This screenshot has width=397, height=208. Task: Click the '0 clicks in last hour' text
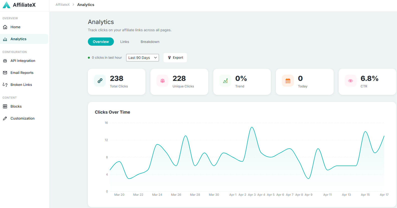(x=107, y=58)
